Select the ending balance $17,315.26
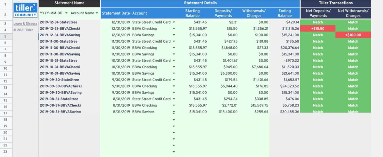The height and width of the screenshot is (157, 383). 290,28
